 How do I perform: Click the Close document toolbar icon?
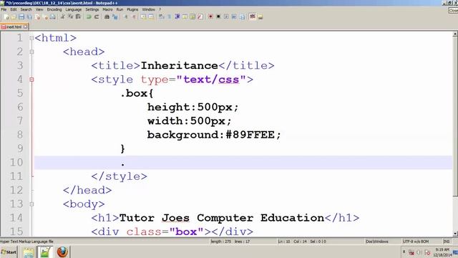[38, 16]
